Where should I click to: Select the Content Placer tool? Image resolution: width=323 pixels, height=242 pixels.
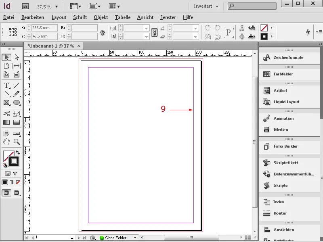[x=17, y=74]
